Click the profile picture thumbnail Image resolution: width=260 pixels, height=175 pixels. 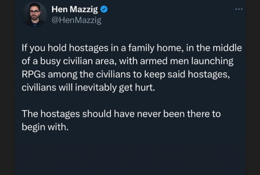point(34,14)
